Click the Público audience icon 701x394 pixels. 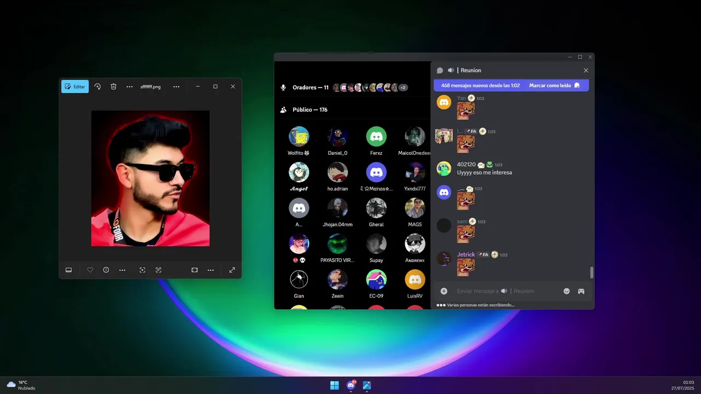click(284, 110)
